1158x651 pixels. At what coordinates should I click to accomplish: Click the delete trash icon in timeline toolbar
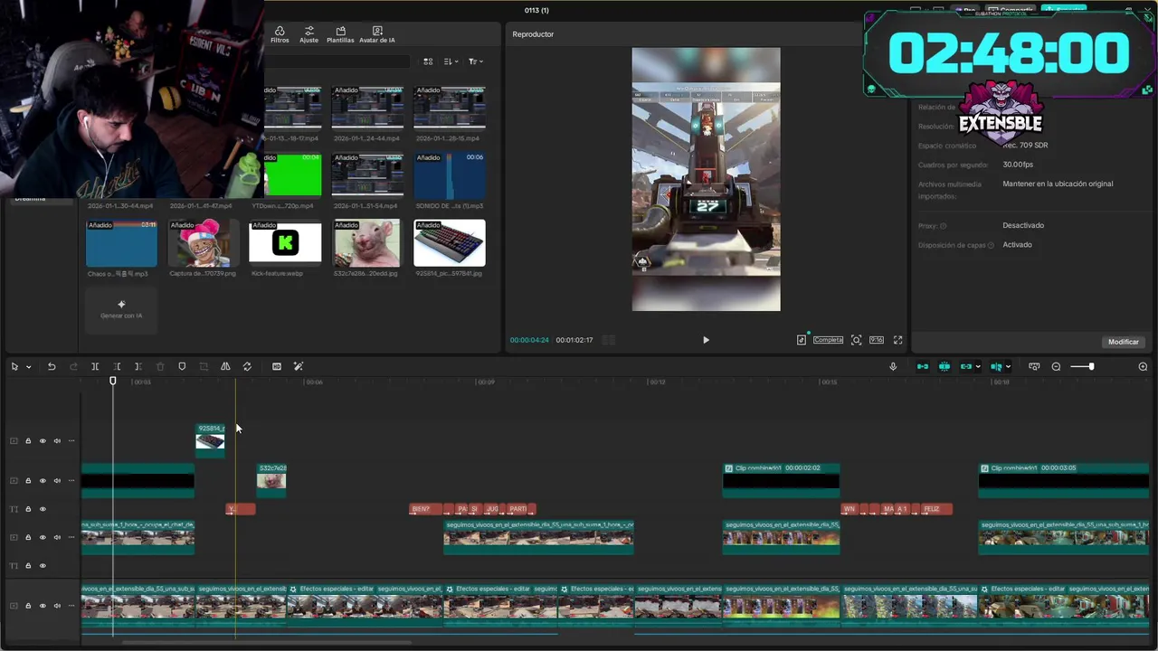click(x=160, y=366)
